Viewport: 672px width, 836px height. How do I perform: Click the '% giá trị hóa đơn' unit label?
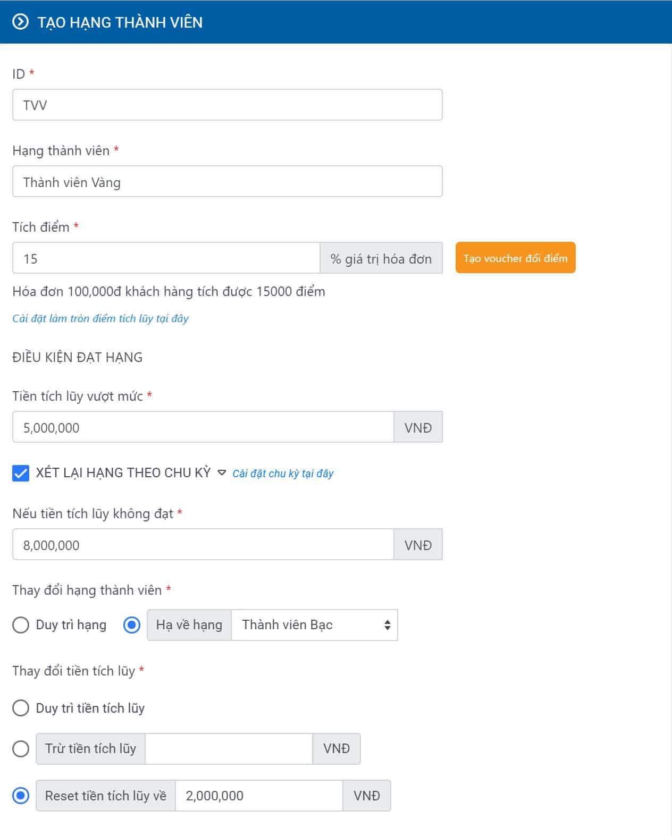click(x=381, y=258)
